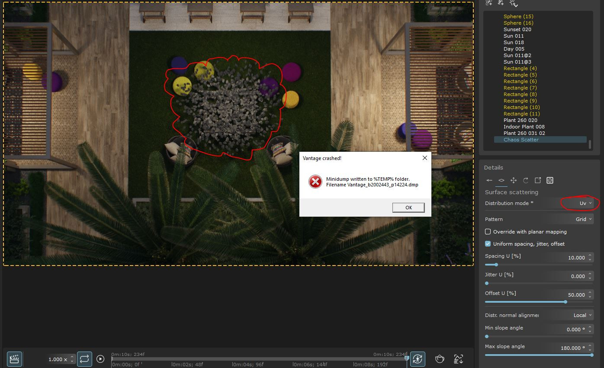Select Sphere (15) in the object list
The width and height of the screenshot is (604, 368).
pos(518,16)
